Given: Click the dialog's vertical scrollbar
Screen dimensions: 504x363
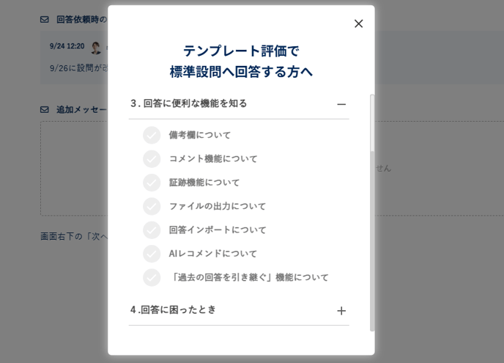Looking at the screenshot, I should [x=372, y=213].
